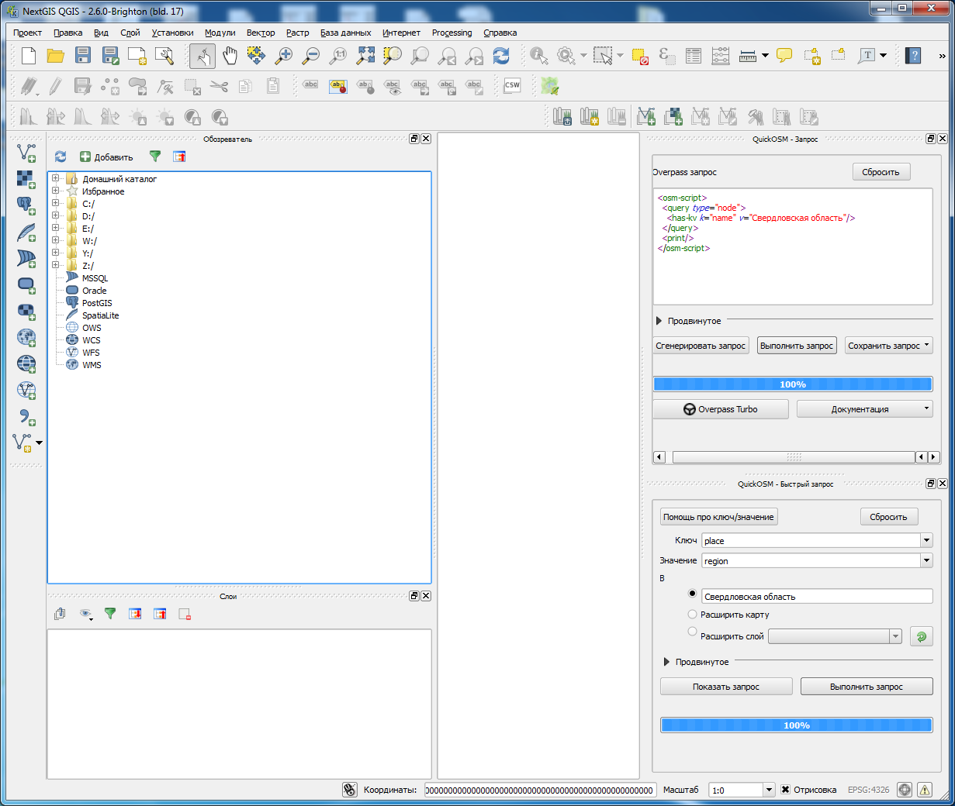Select the Identify Features tool

coord(538,55)
